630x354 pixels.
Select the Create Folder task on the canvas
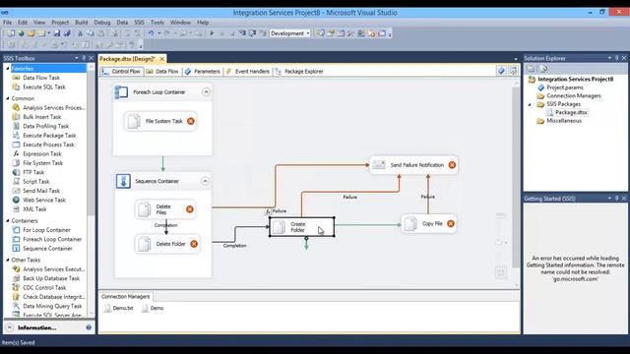[302, 227]
